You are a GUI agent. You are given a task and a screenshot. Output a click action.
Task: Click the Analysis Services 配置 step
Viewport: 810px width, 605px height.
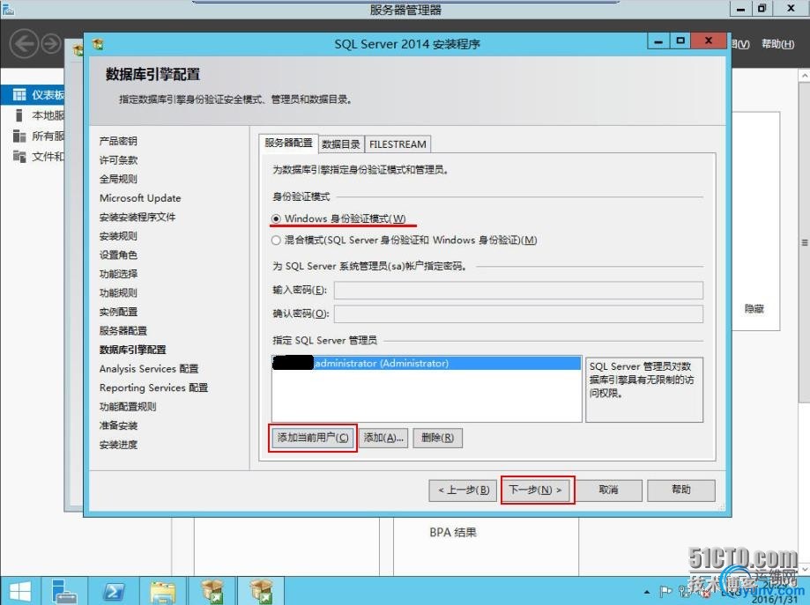point(149,369)
